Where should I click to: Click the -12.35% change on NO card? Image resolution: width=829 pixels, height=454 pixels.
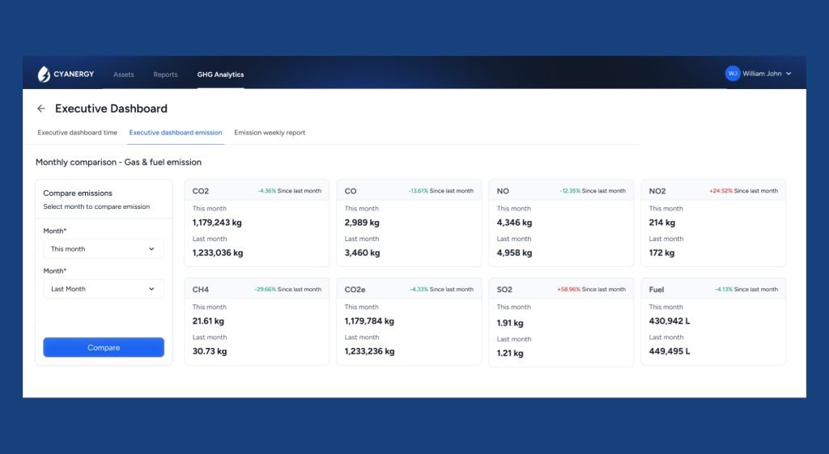click(x=570, y=191)
